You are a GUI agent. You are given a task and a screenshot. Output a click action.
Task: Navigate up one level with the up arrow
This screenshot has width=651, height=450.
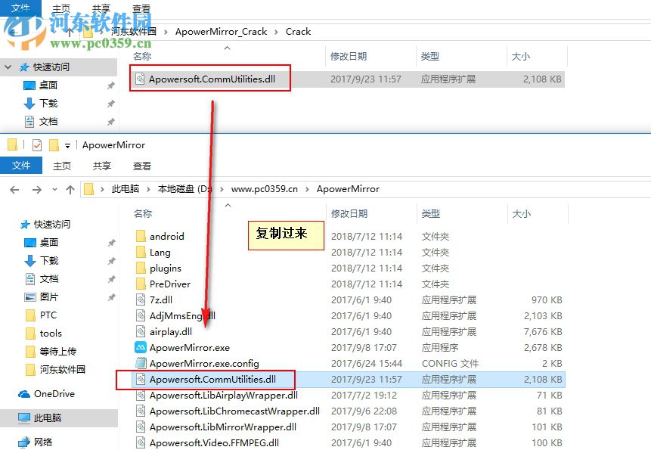70,189
